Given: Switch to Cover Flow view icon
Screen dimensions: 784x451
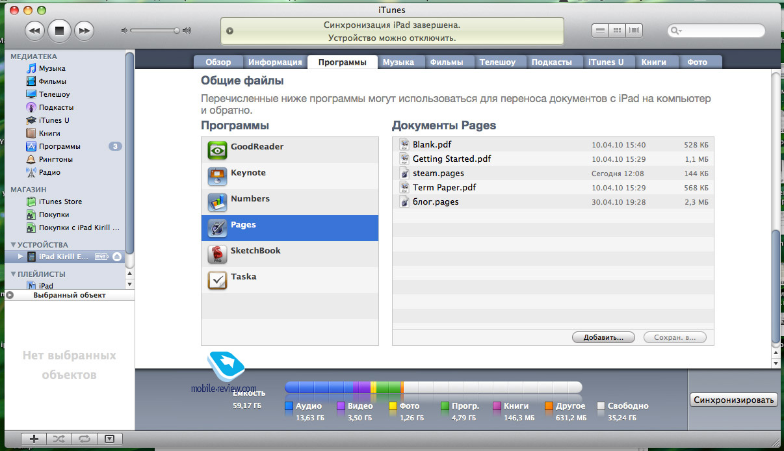Looking at the screenshot, I should pos(634,30).
